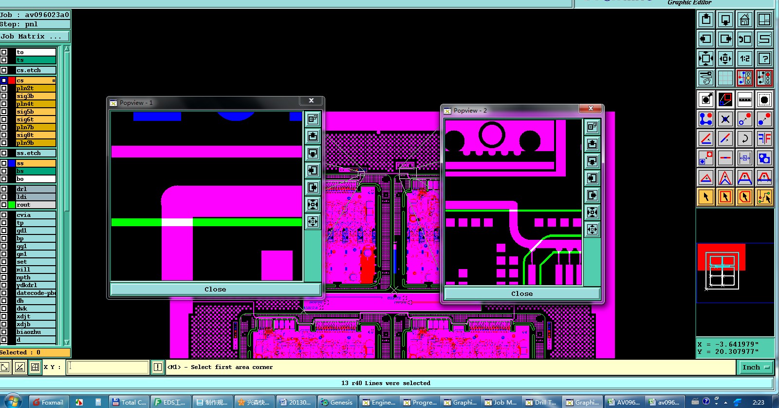Select the net selection tool
The width and height of the screenshot is (779, 408).
(x=764, y=197)
